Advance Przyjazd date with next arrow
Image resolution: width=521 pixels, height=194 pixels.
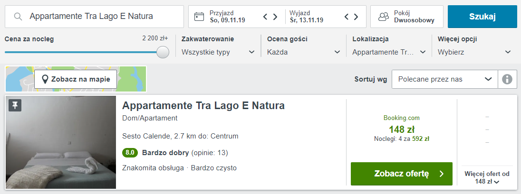coord(275,17)
